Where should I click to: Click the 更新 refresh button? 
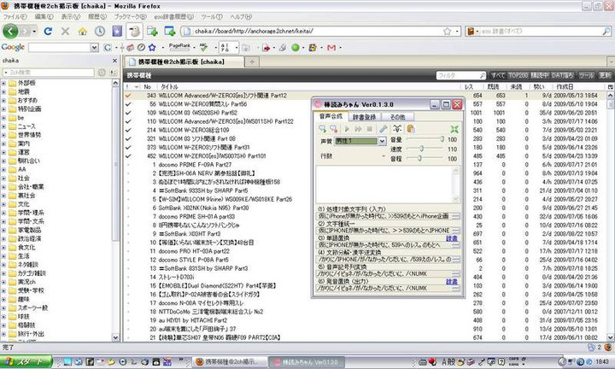[x=605, y=76]
